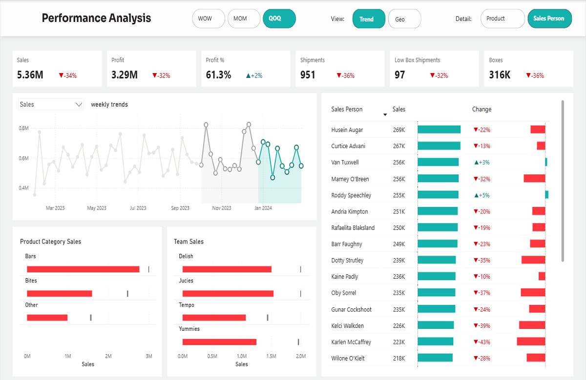Click the Performance Analysis title
The width and height of the screenshot is (586, 380).
96,19
